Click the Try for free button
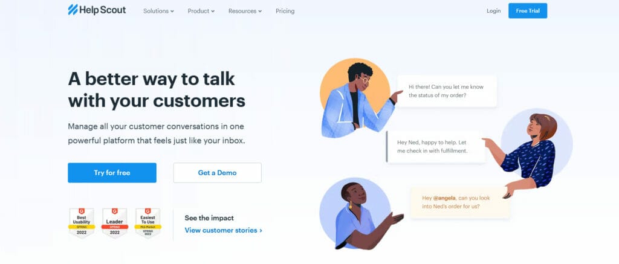619x264 pixels. coord(112,173)
